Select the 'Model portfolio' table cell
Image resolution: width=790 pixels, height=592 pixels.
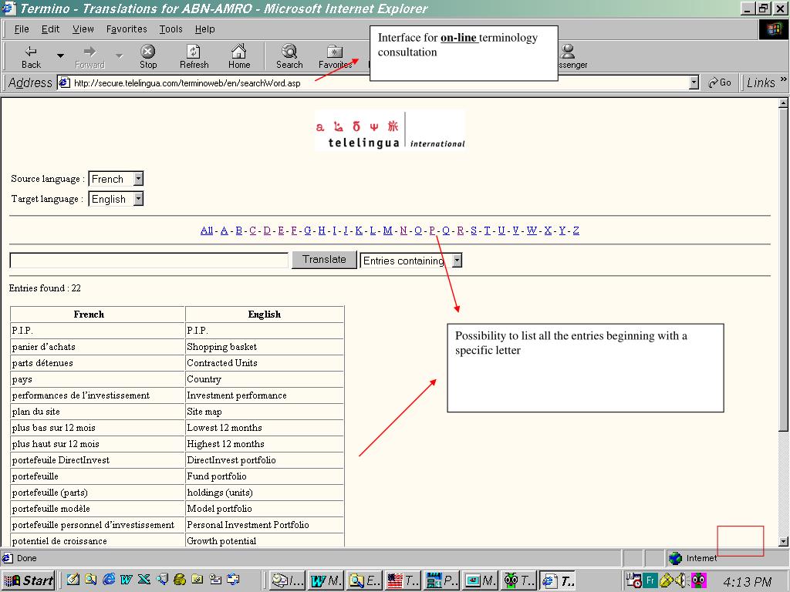point(265,509)
